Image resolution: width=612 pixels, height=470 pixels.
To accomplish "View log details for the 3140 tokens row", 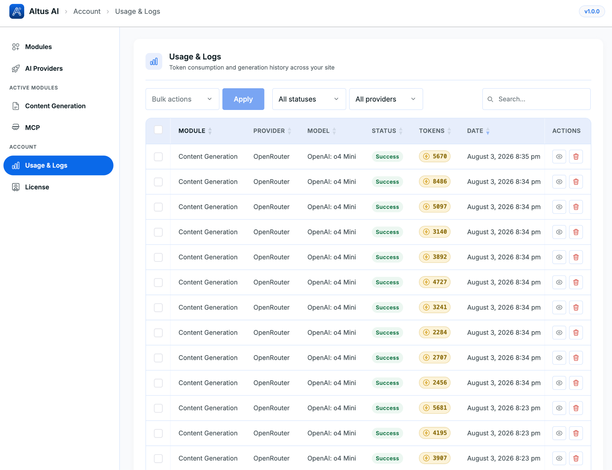I will click(x=559, y=232).
